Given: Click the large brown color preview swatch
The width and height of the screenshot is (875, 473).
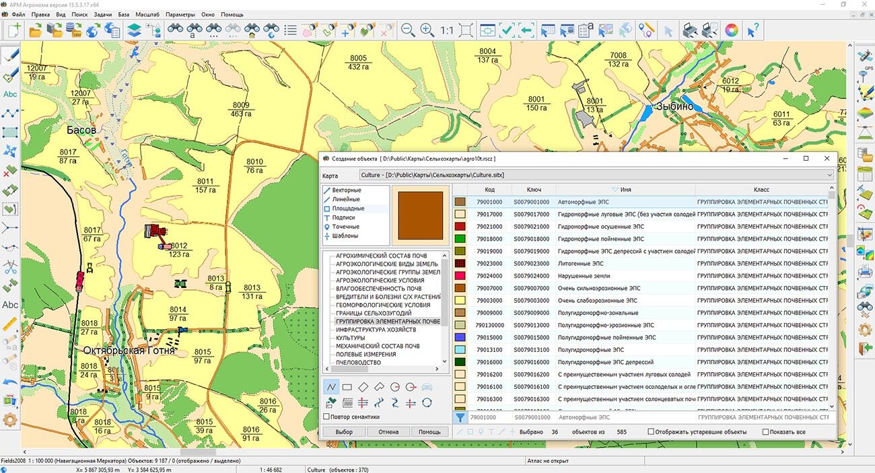Looking at the screenshot, I should (420, 216).
